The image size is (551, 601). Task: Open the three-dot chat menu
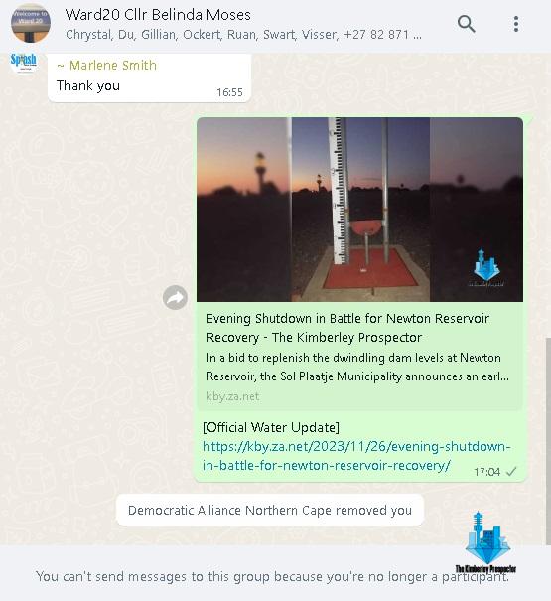(516, 24)
